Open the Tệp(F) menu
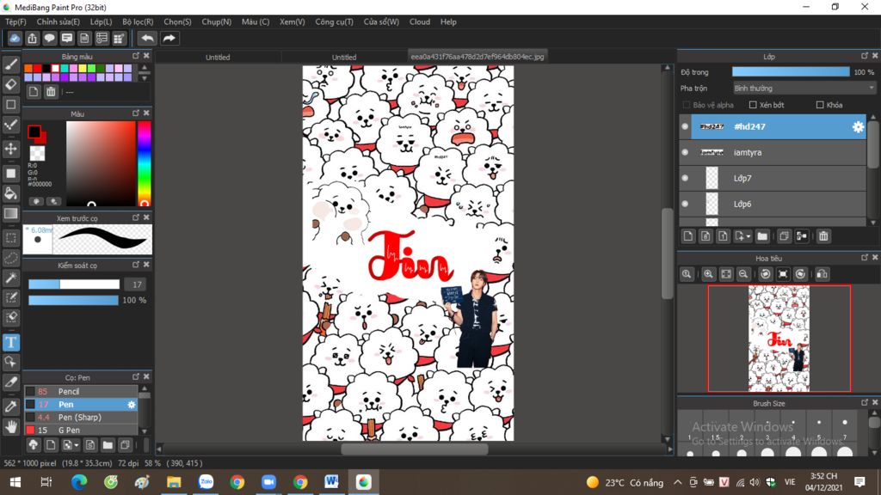The width and height of the screenshot is (881, 495). tap(15, 21)
